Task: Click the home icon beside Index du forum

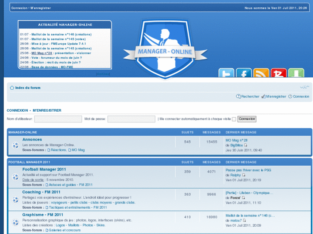Action: pos(12,88)
